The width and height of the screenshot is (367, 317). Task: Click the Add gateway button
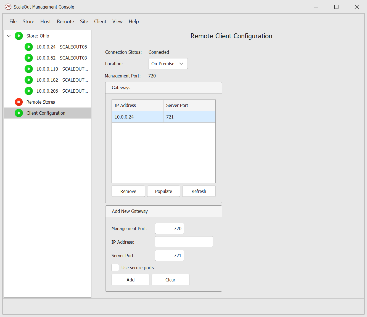pos(130,280)
